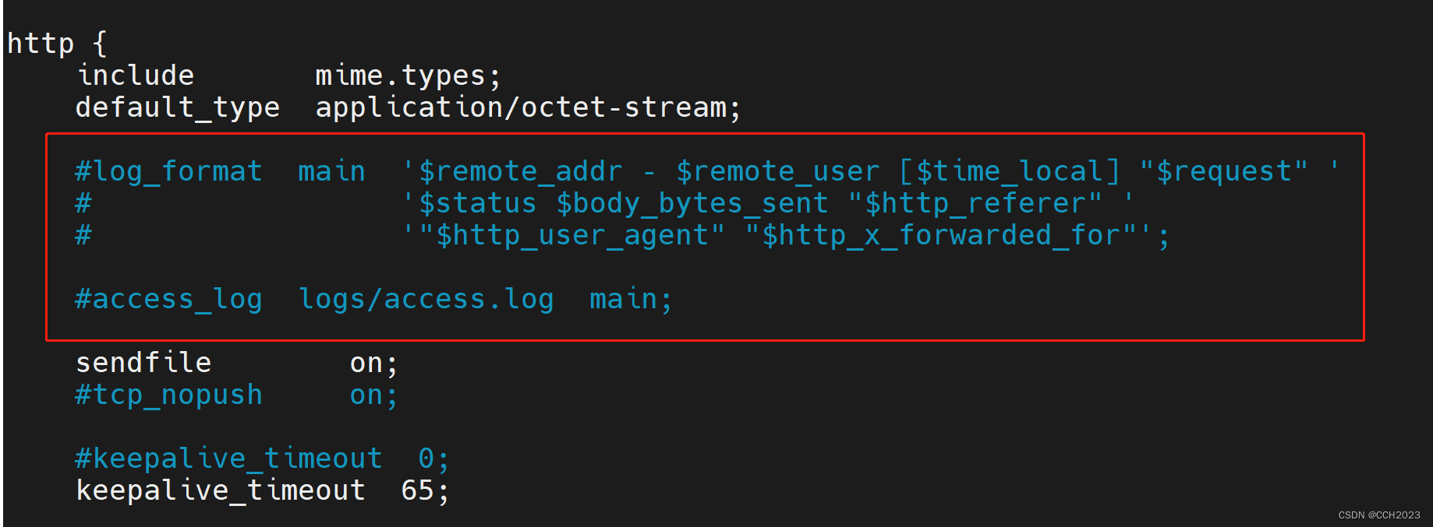Viewport: 1433px width, 527px height.
Task: Place cursor on the "include" directive
Action: [136, 76]
